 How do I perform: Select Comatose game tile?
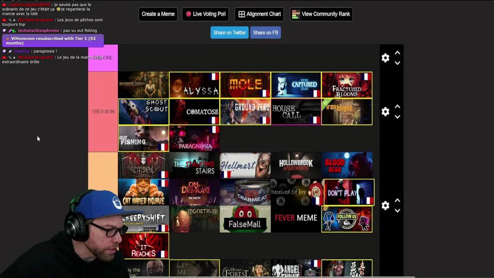click(x=195, y=112)
